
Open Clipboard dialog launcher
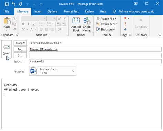pos(17,35)
